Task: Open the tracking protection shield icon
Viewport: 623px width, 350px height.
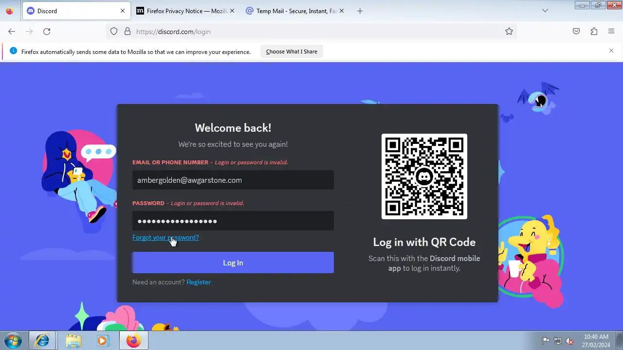Action: (x=114, y=32)
